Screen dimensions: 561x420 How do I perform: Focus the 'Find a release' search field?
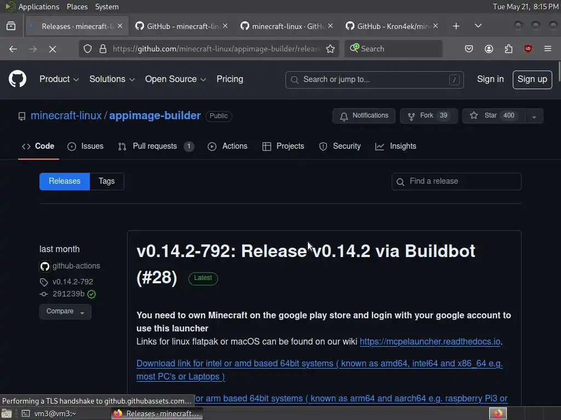click(456, 182)
